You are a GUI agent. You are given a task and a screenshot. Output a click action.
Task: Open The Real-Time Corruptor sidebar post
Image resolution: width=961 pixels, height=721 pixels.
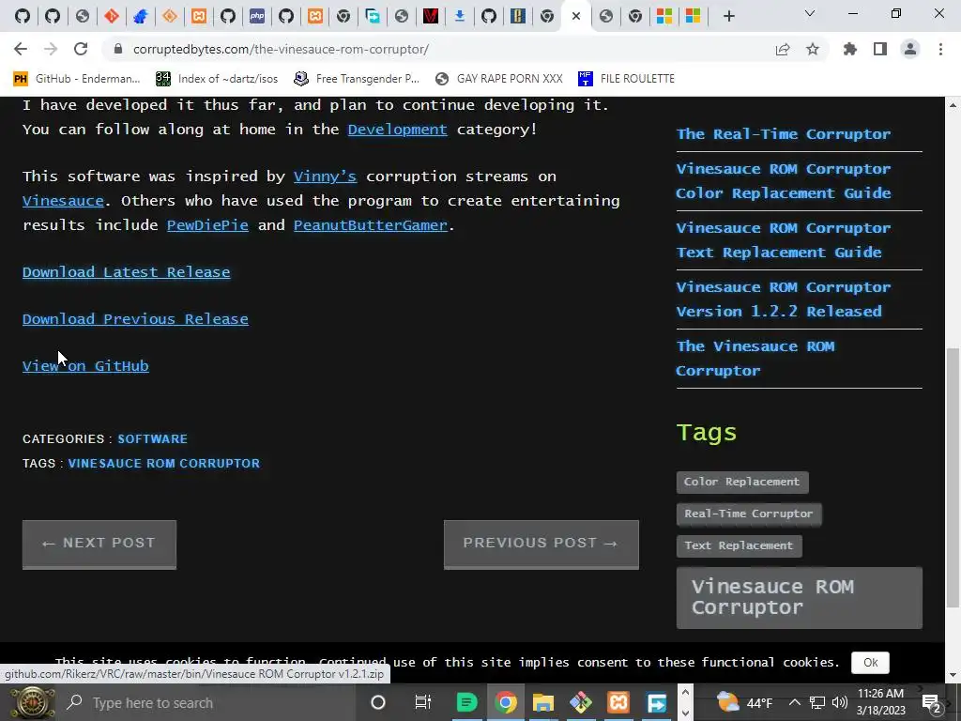[x=784, y=134]
